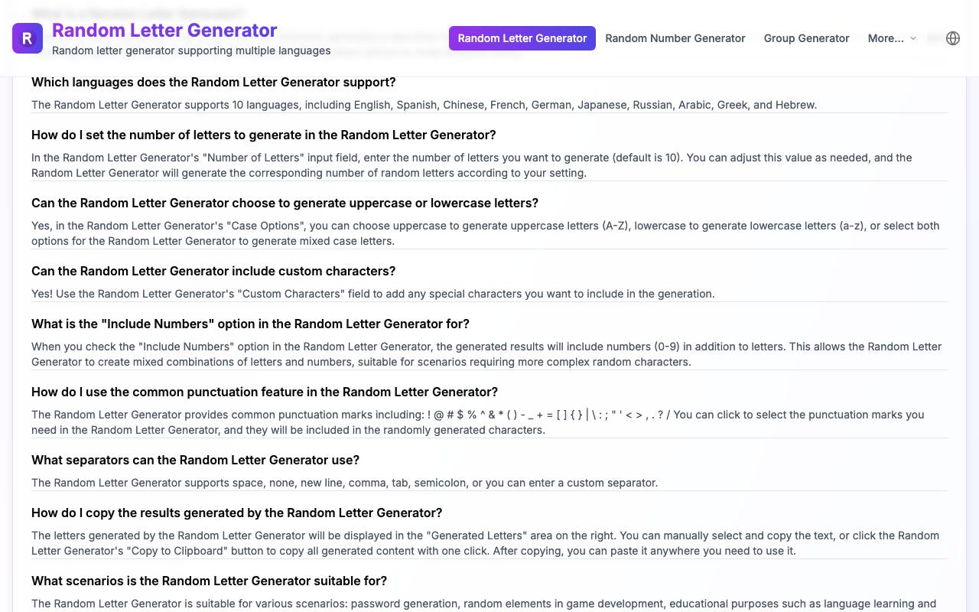Click the custom characters FAQ question
The image size is (979, 612).
pos(213,271)
